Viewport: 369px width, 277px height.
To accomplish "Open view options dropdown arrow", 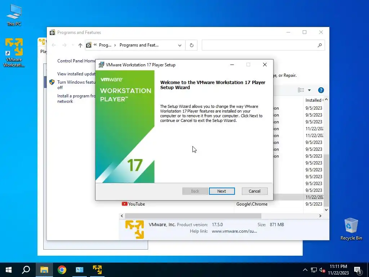I will coord(309,90).
